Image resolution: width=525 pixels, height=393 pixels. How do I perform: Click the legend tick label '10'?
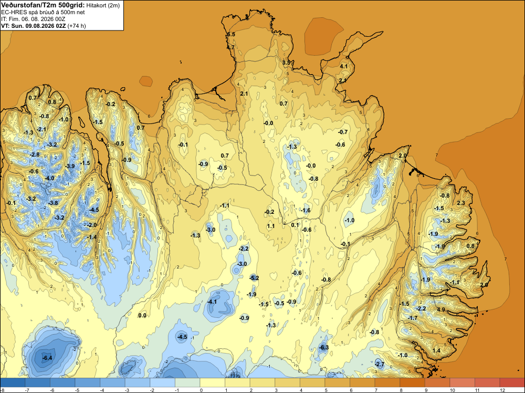pos(452,390)
